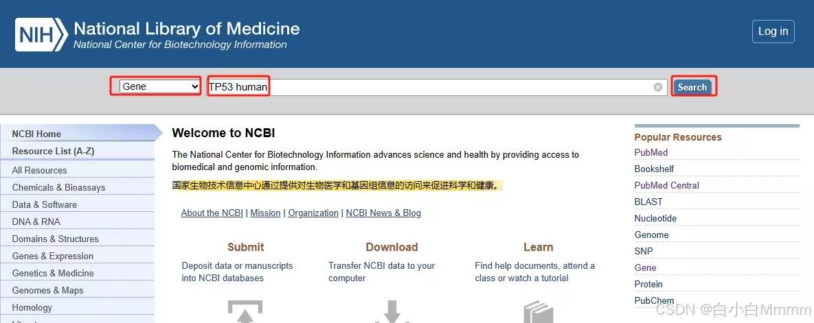
Task: Click the NIH logo icon
Action: point(41,35)
